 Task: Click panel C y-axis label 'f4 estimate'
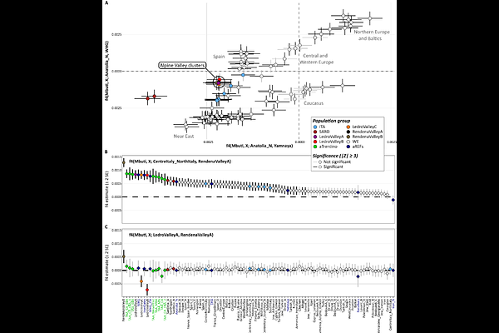point(108,263)
